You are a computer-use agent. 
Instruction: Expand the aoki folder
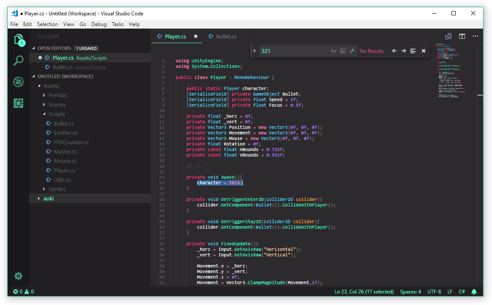[39, 198]
